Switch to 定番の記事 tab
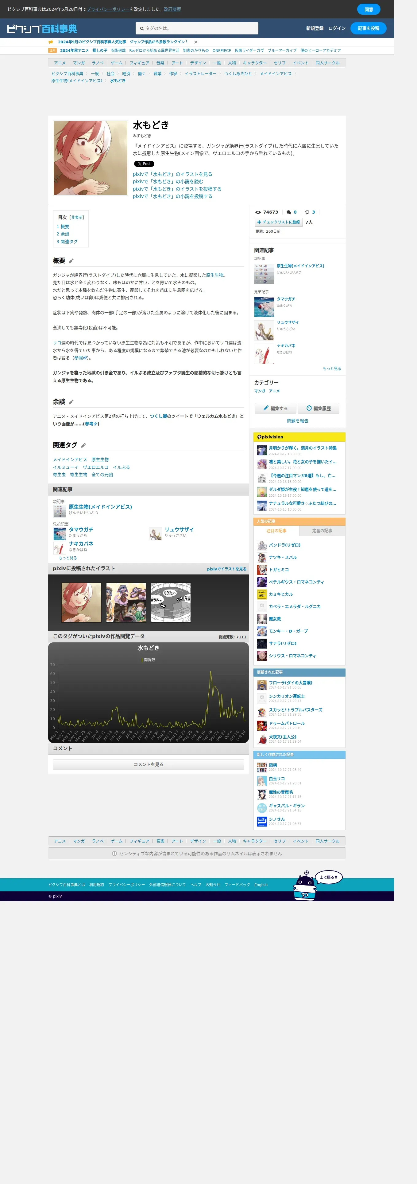 322,531
